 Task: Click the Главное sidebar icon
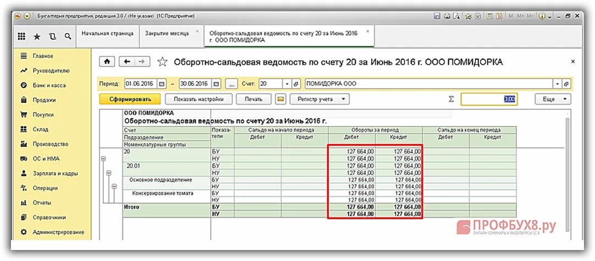click(x=24, y=55)
